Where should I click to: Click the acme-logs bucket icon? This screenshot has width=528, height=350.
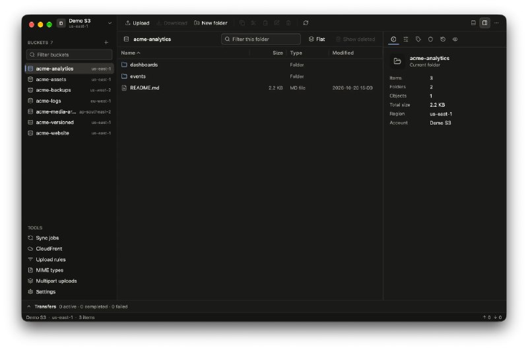[30, 101]
